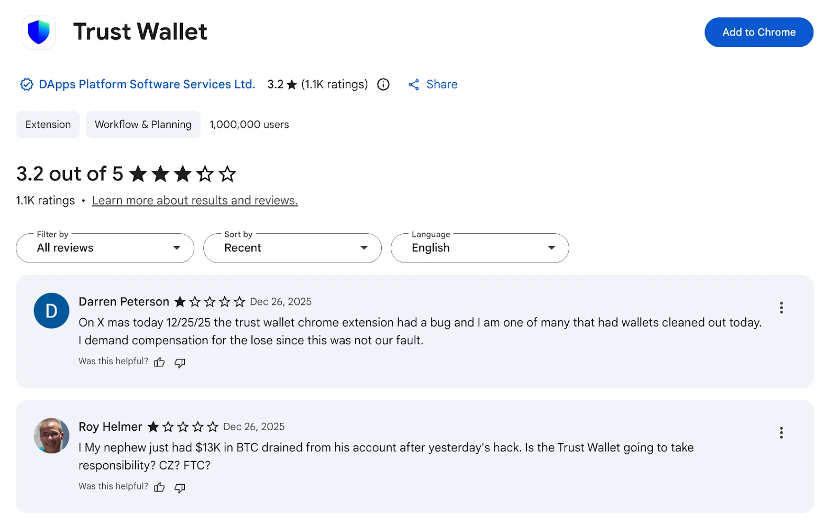
Task: Select the Workflow & Planning chip
Action: click(142, 124)
